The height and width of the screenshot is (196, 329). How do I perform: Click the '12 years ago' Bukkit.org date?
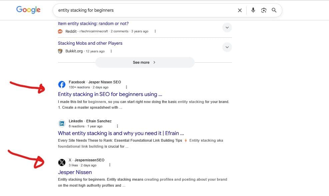pyautogui.click(x=95, y=51)
